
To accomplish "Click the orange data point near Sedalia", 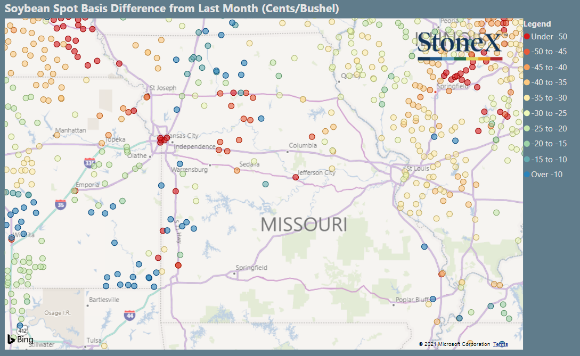I will 236,170.
